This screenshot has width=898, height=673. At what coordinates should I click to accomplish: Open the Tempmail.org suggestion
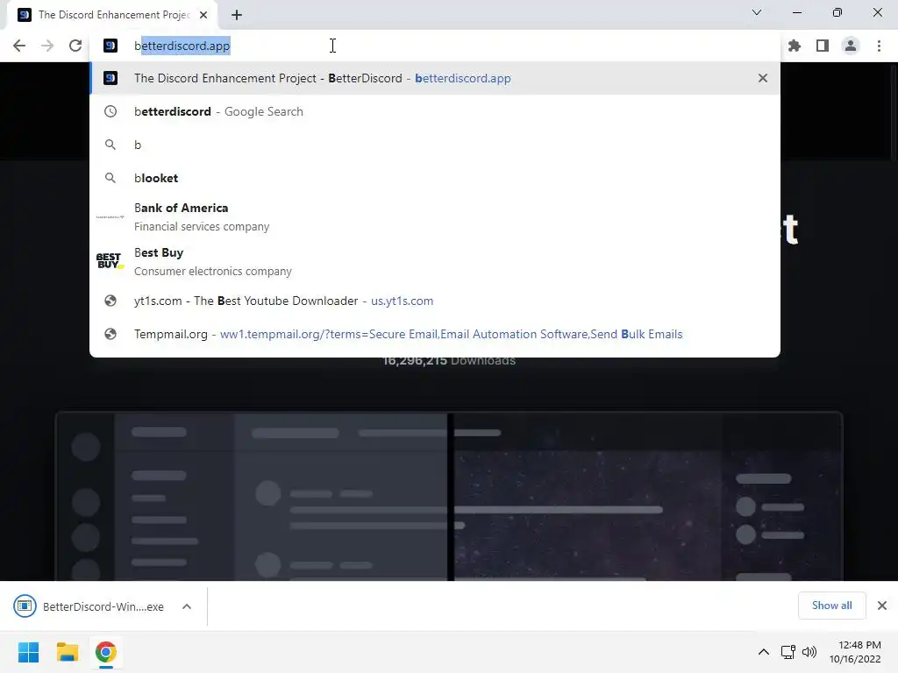coord(435,334)
